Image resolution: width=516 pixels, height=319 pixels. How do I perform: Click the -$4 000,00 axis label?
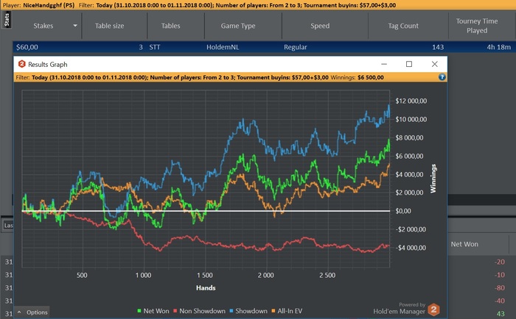411,248
